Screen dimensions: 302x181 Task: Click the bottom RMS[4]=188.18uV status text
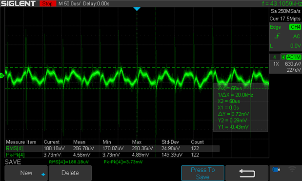69,162
